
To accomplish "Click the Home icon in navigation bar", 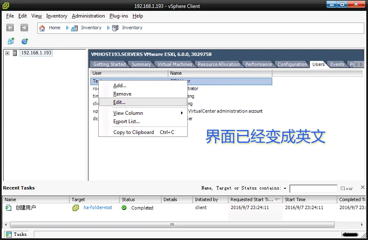I will click(x=42, y=28).
